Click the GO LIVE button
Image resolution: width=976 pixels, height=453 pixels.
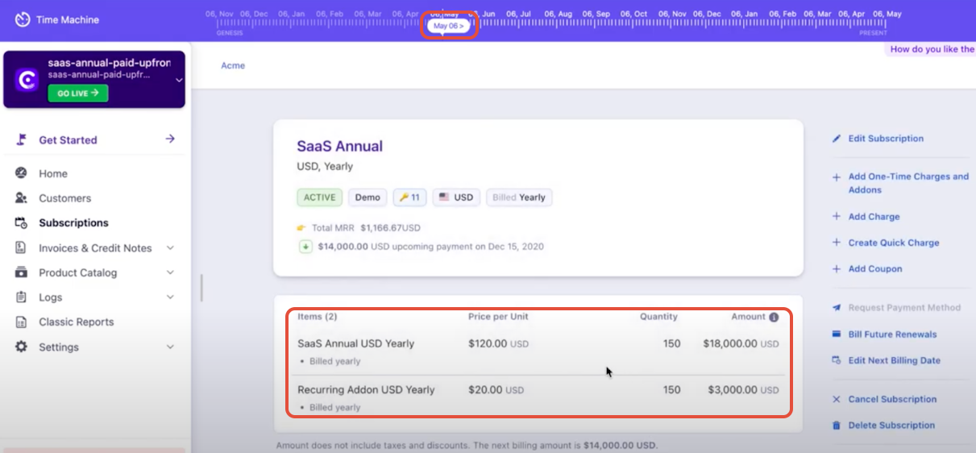tap(78, 93)
